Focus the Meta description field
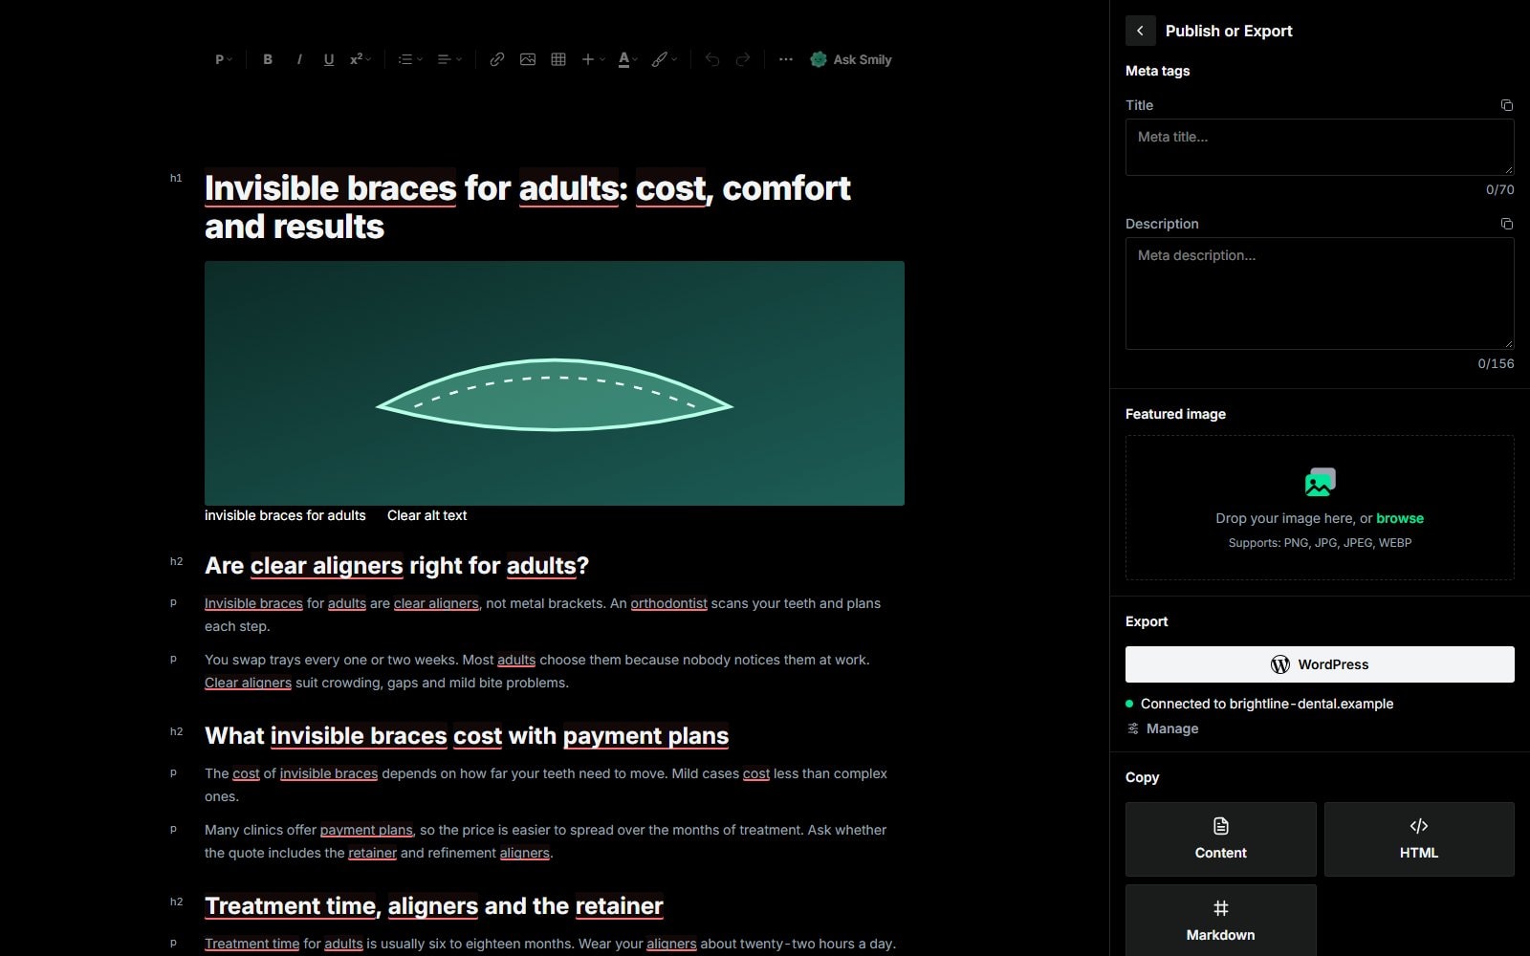Screen dimensions: 1530x956 coord(1320,293)
